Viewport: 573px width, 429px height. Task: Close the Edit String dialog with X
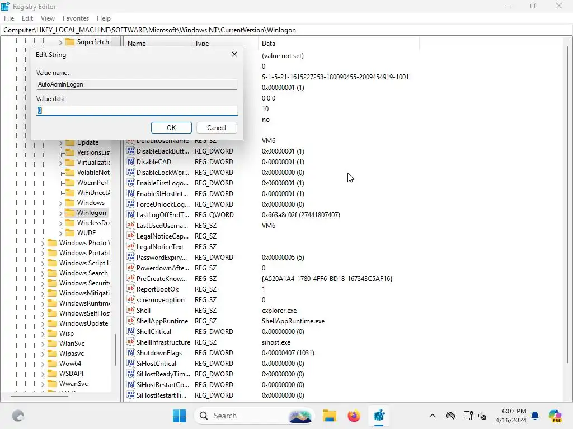(x=234, y=54)
